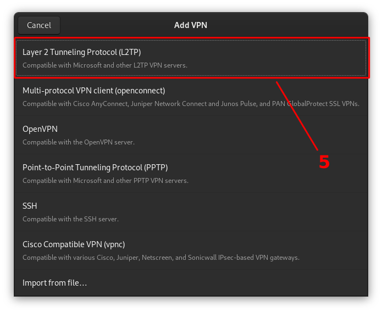Click the PPTP VPN servers description text

click(106, 181)
